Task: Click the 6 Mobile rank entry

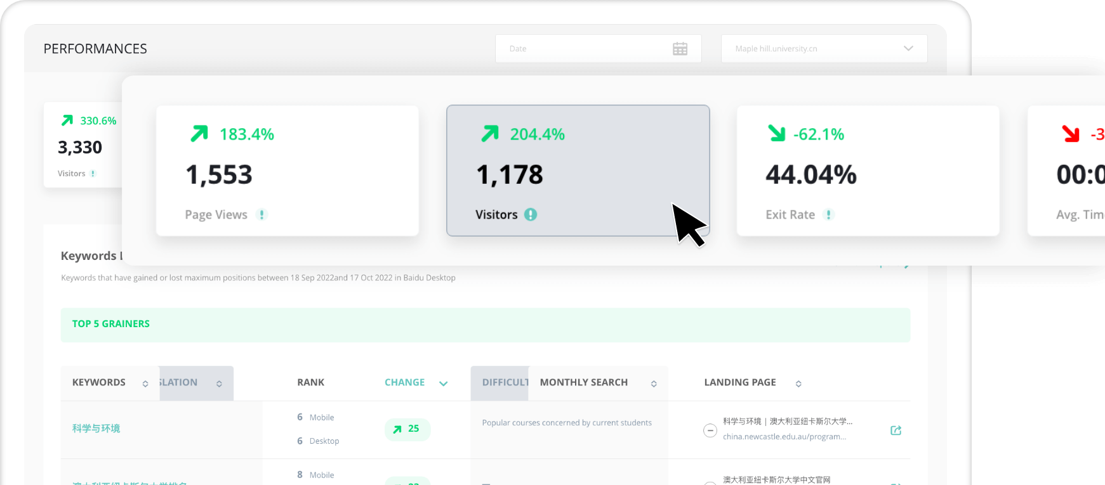Action: [x=315, y=417]
